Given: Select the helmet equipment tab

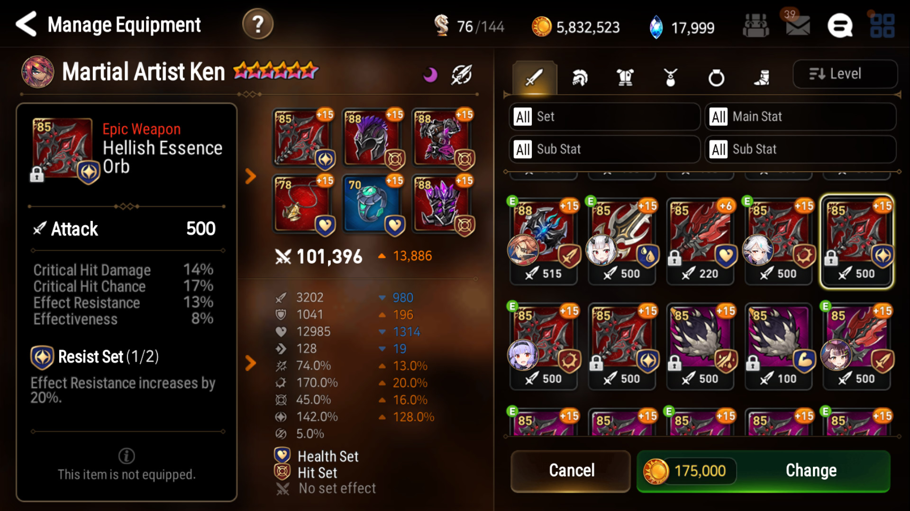Looking at the screenshot, I should pos(579,77).
